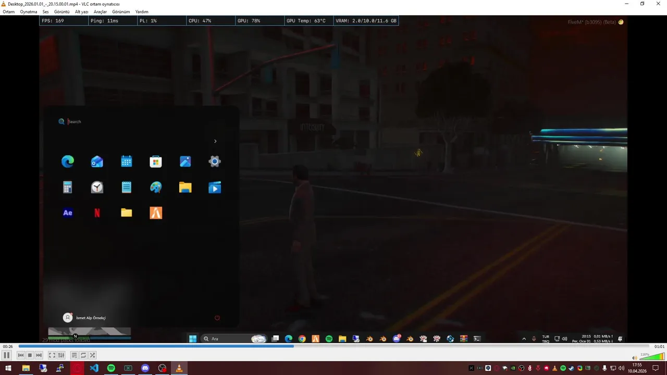Click Paint palette tile in the video
This screenshot has width=667, height=375.
156,187
